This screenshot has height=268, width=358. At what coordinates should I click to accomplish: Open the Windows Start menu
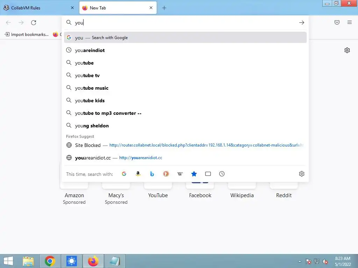coord(8,261)
